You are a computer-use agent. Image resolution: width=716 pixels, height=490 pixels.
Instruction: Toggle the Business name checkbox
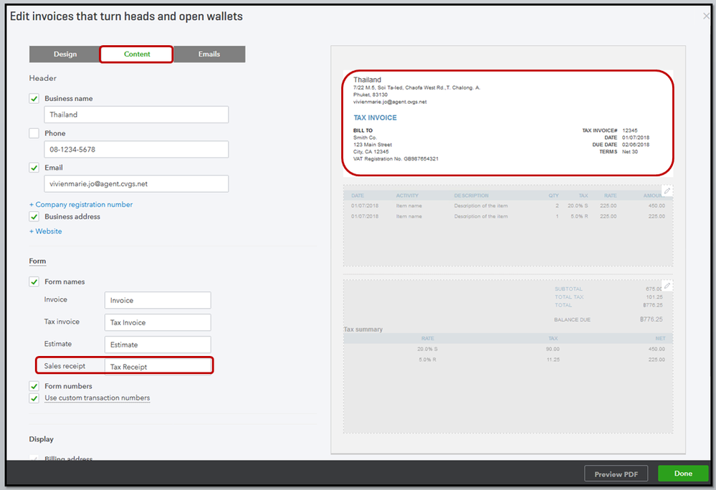tap(34, 99)
